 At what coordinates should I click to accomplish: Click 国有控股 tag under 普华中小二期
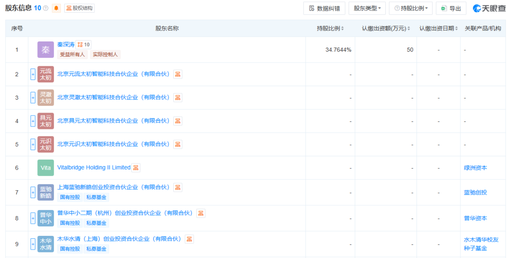(70, 223)
